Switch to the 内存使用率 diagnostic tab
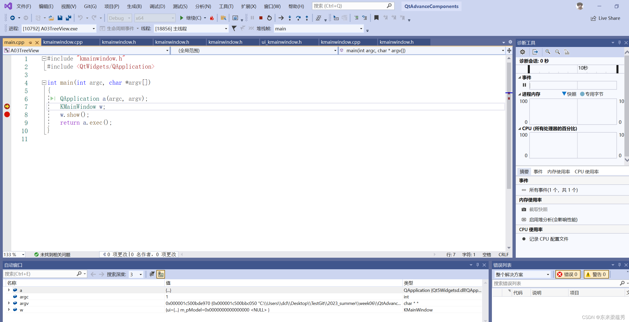Screen dimensions: 629x322 [559, 172]
